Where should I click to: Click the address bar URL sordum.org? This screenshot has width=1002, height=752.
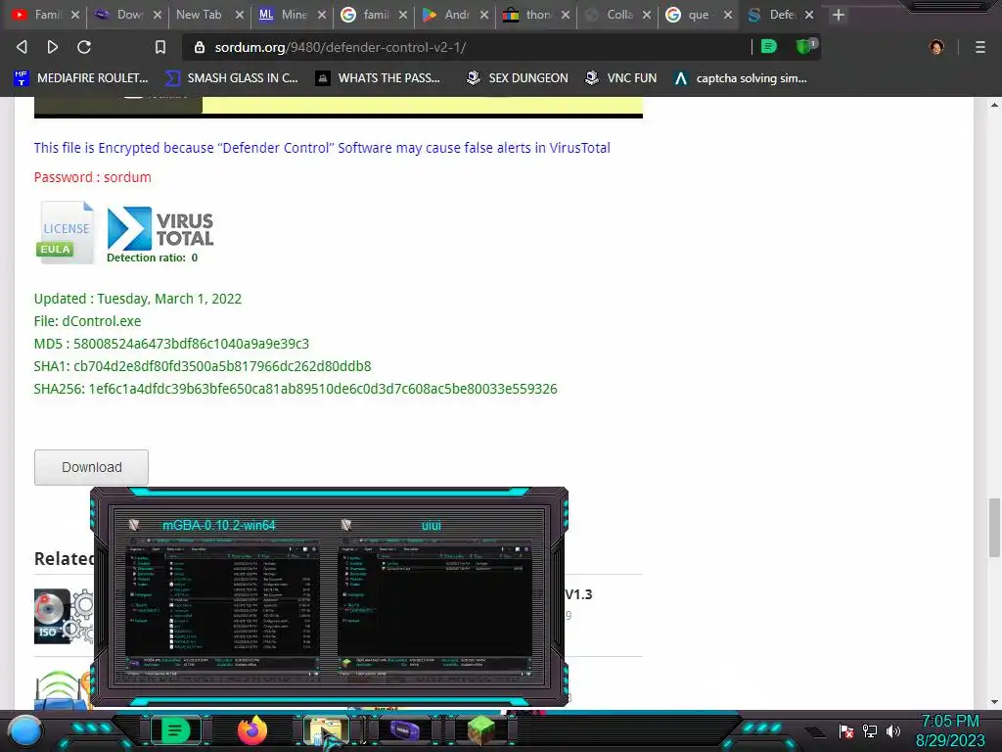340,47
